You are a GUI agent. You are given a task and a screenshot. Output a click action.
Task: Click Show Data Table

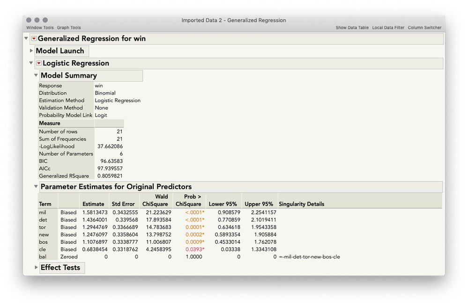click(x=352, y=28)
